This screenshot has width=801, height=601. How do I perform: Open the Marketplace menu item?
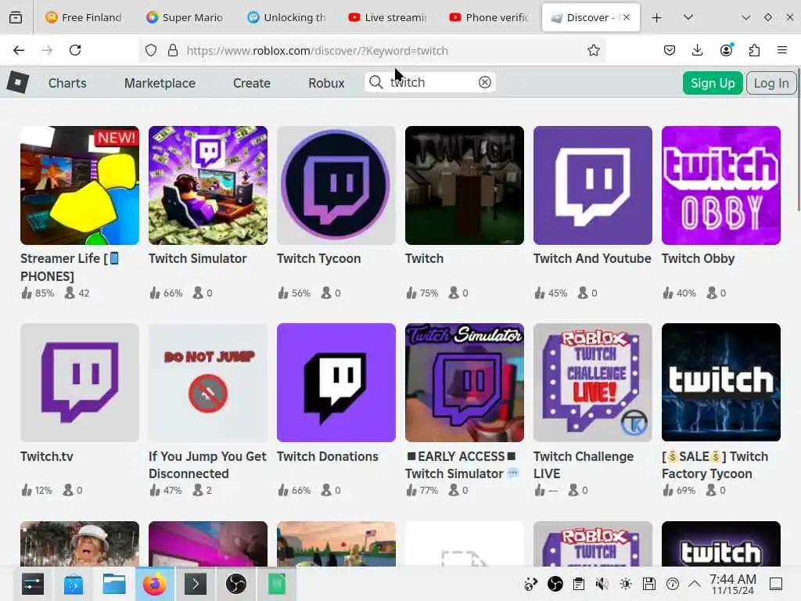pyautogui.click(x=160, y=83)
